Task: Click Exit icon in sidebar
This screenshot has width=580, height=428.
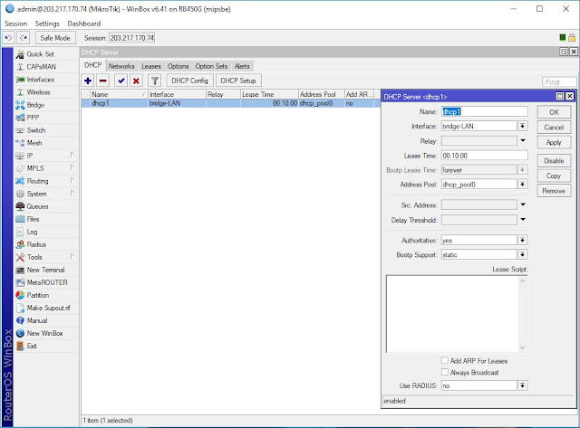Action: click(20, 346)
